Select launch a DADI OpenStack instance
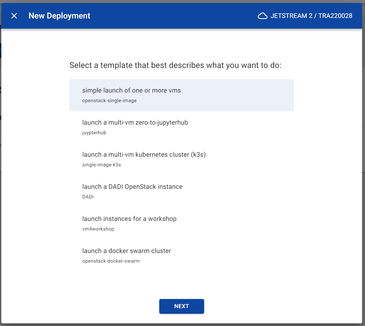Screen dimensions: 365x326 point(182,191)
